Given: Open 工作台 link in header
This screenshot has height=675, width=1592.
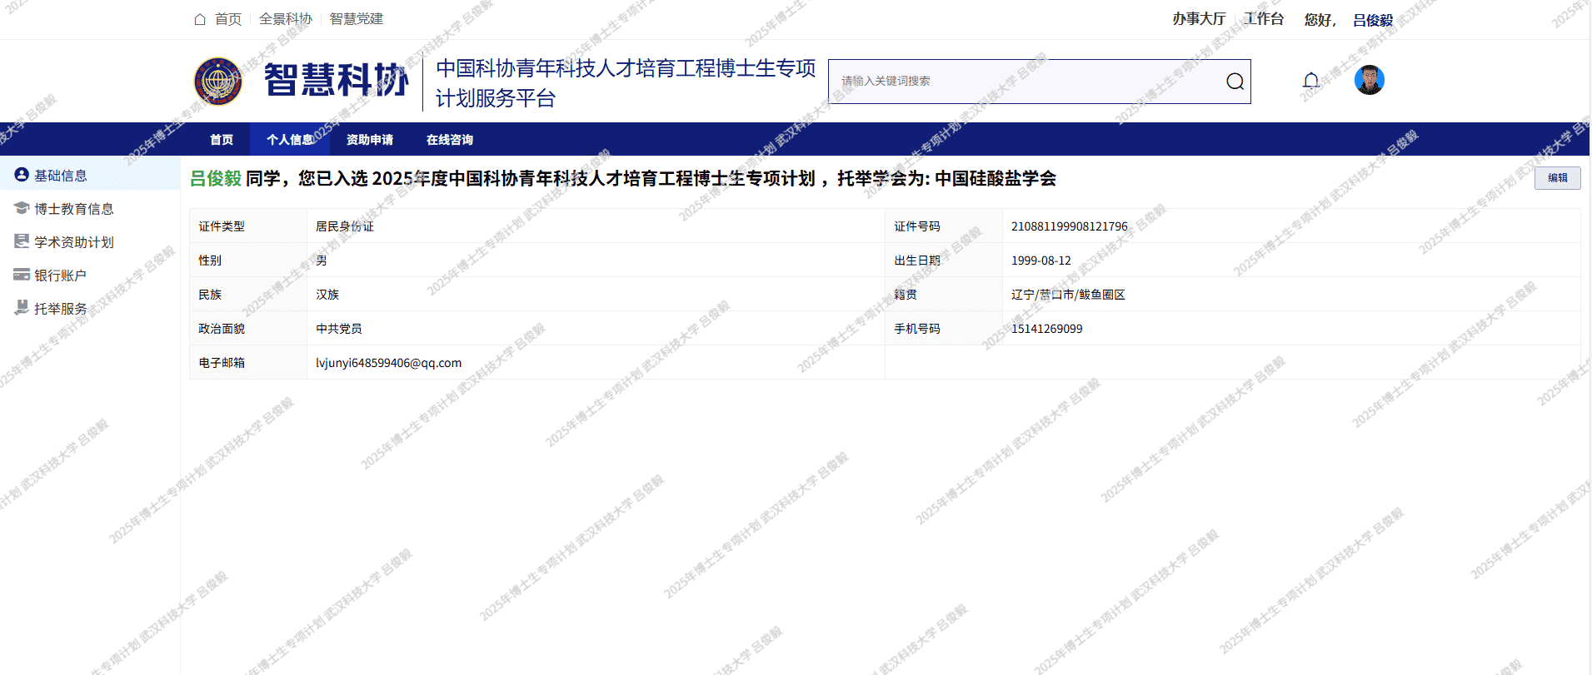Looking at the screenshot, I should (x=1264, y=19).
